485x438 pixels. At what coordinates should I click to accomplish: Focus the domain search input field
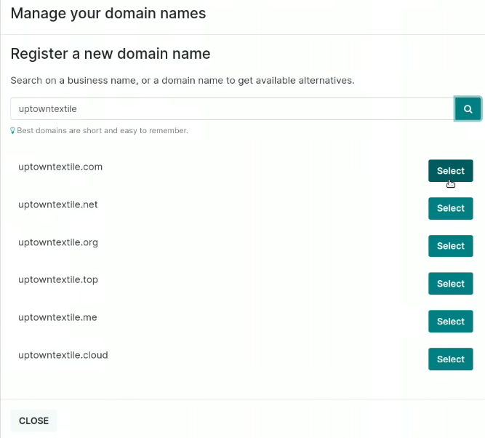point(232,109)
